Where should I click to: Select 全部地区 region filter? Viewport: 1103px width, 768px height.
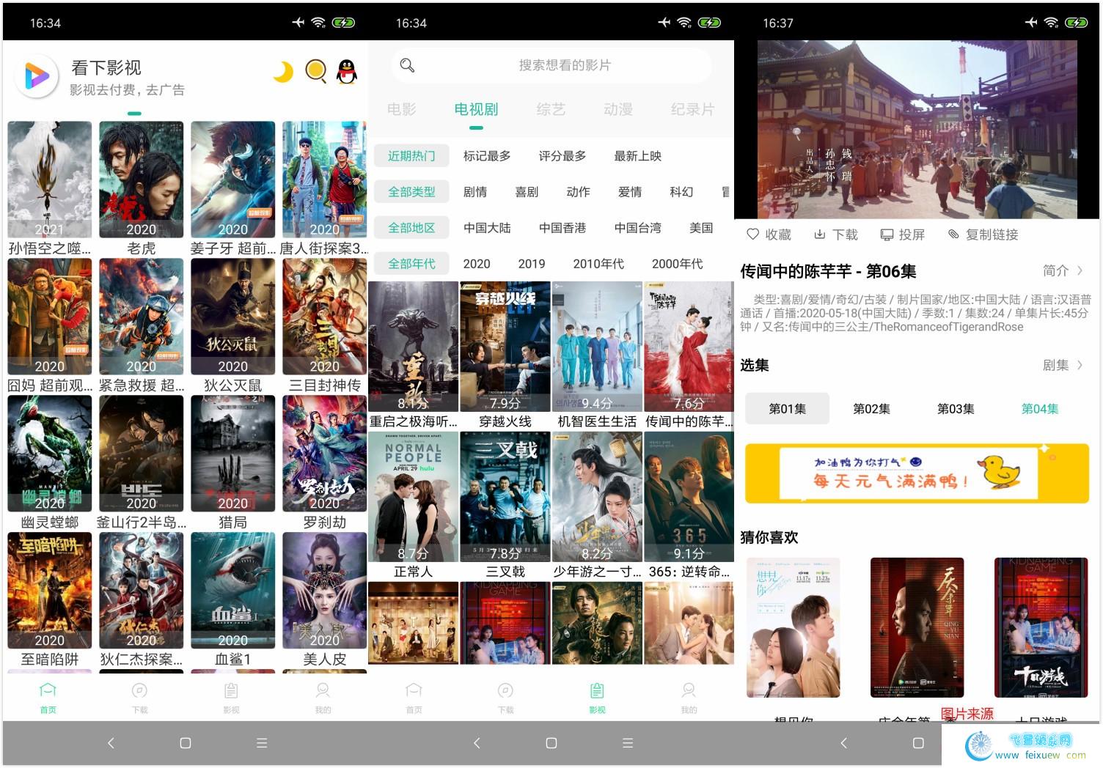tap(411, 228)
